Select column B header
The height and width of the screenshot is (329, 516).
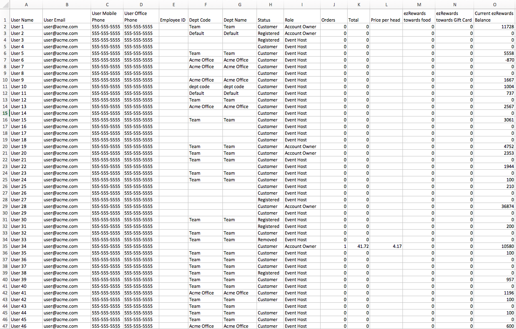67,5
